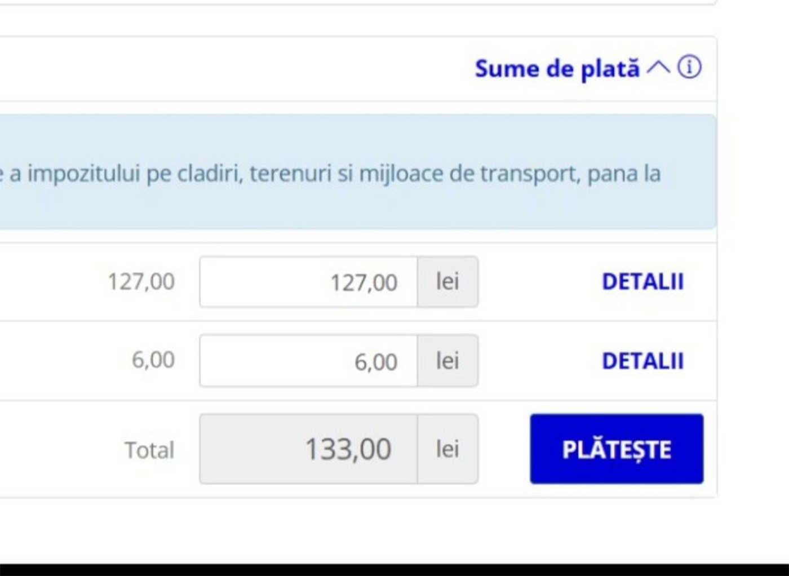Collapse the Sume de plată section chevron

[x=658, y=68]
